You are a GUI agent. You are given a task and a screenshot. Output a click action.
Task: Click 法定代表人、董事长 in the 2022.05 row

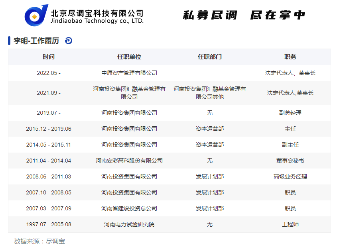point(290,73)
